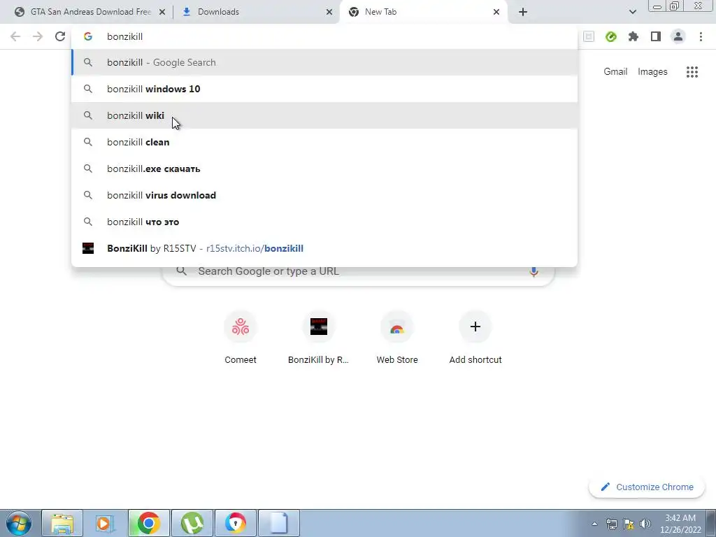Close the GTA San Andreas tab
The height and width of the screenshot is (537, 716).
coord(162,12)
